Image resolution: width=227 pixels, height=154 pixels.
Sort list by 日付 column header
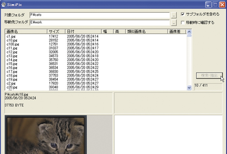tap(83, 31)
